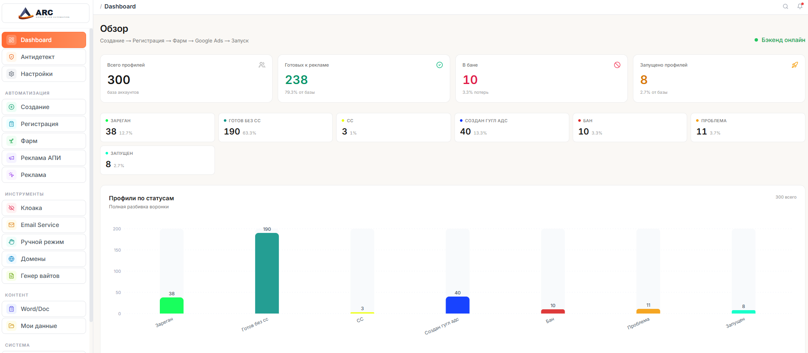Click the Реклама sparkle icon

(x=11, y=175)
